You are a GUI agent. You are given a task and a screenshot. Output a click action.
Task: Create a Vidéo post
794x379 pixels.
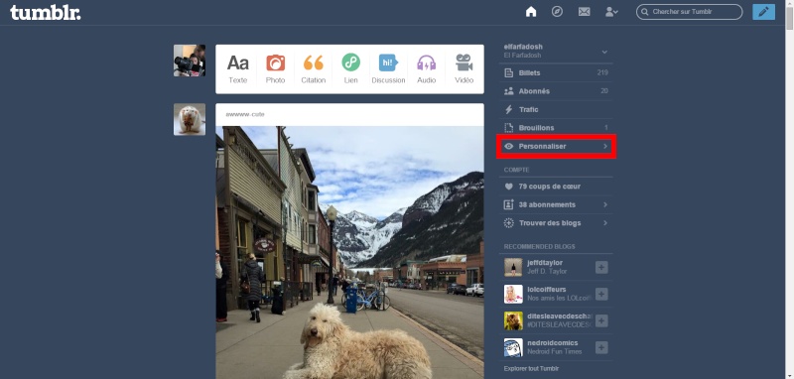463,68
